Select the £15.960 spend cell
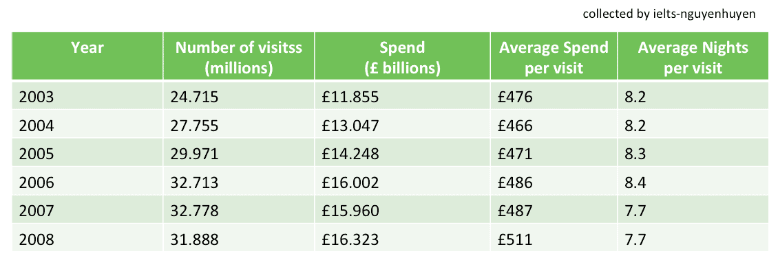Screen dimensions: 778x258 click(x=402, y=211)
